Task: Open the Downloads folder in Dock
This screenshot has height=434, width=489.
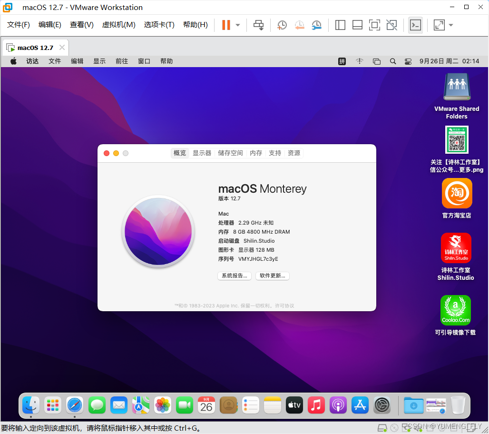Action: click(413, 405)
